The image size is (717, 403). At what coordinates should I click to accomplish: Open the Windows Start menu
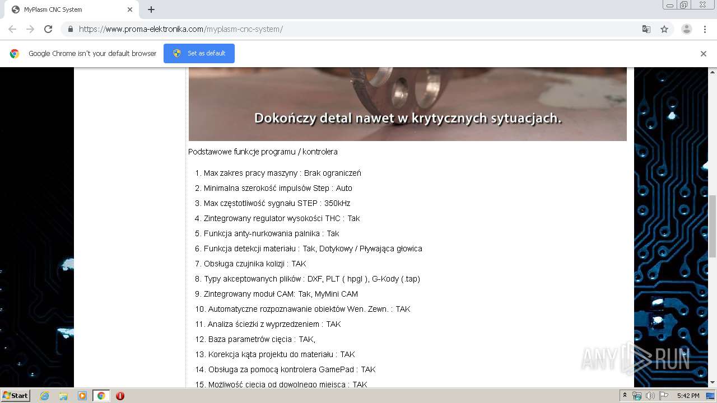coord(16,396)
